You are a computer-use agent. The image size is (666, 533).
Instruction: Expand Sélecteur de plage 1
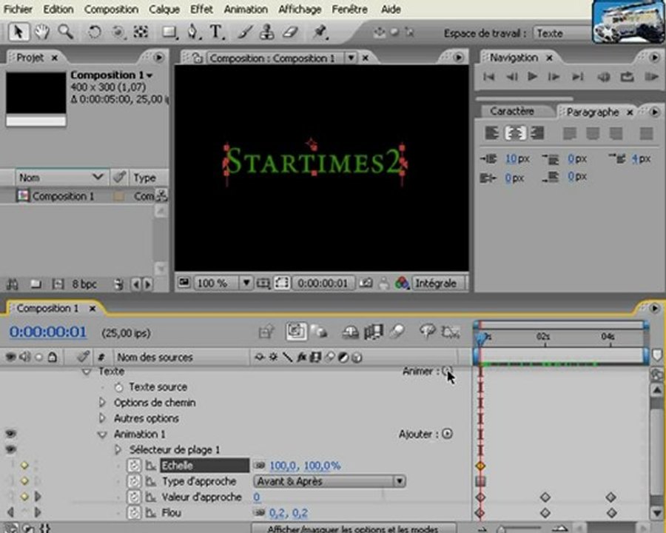coord(118,449)
